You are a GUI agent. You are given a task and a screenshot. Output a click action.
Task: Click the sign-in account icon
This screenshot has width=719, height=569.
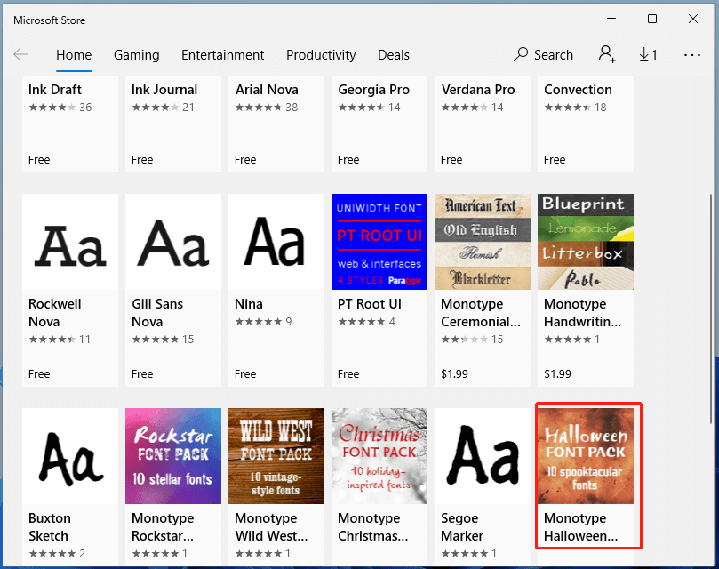click(606, 54)
